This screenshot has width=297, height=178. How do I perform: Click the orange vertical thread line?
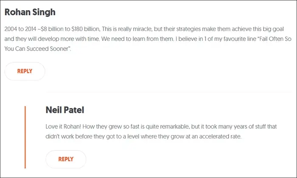pyautogui.click(x=25, y=137)
